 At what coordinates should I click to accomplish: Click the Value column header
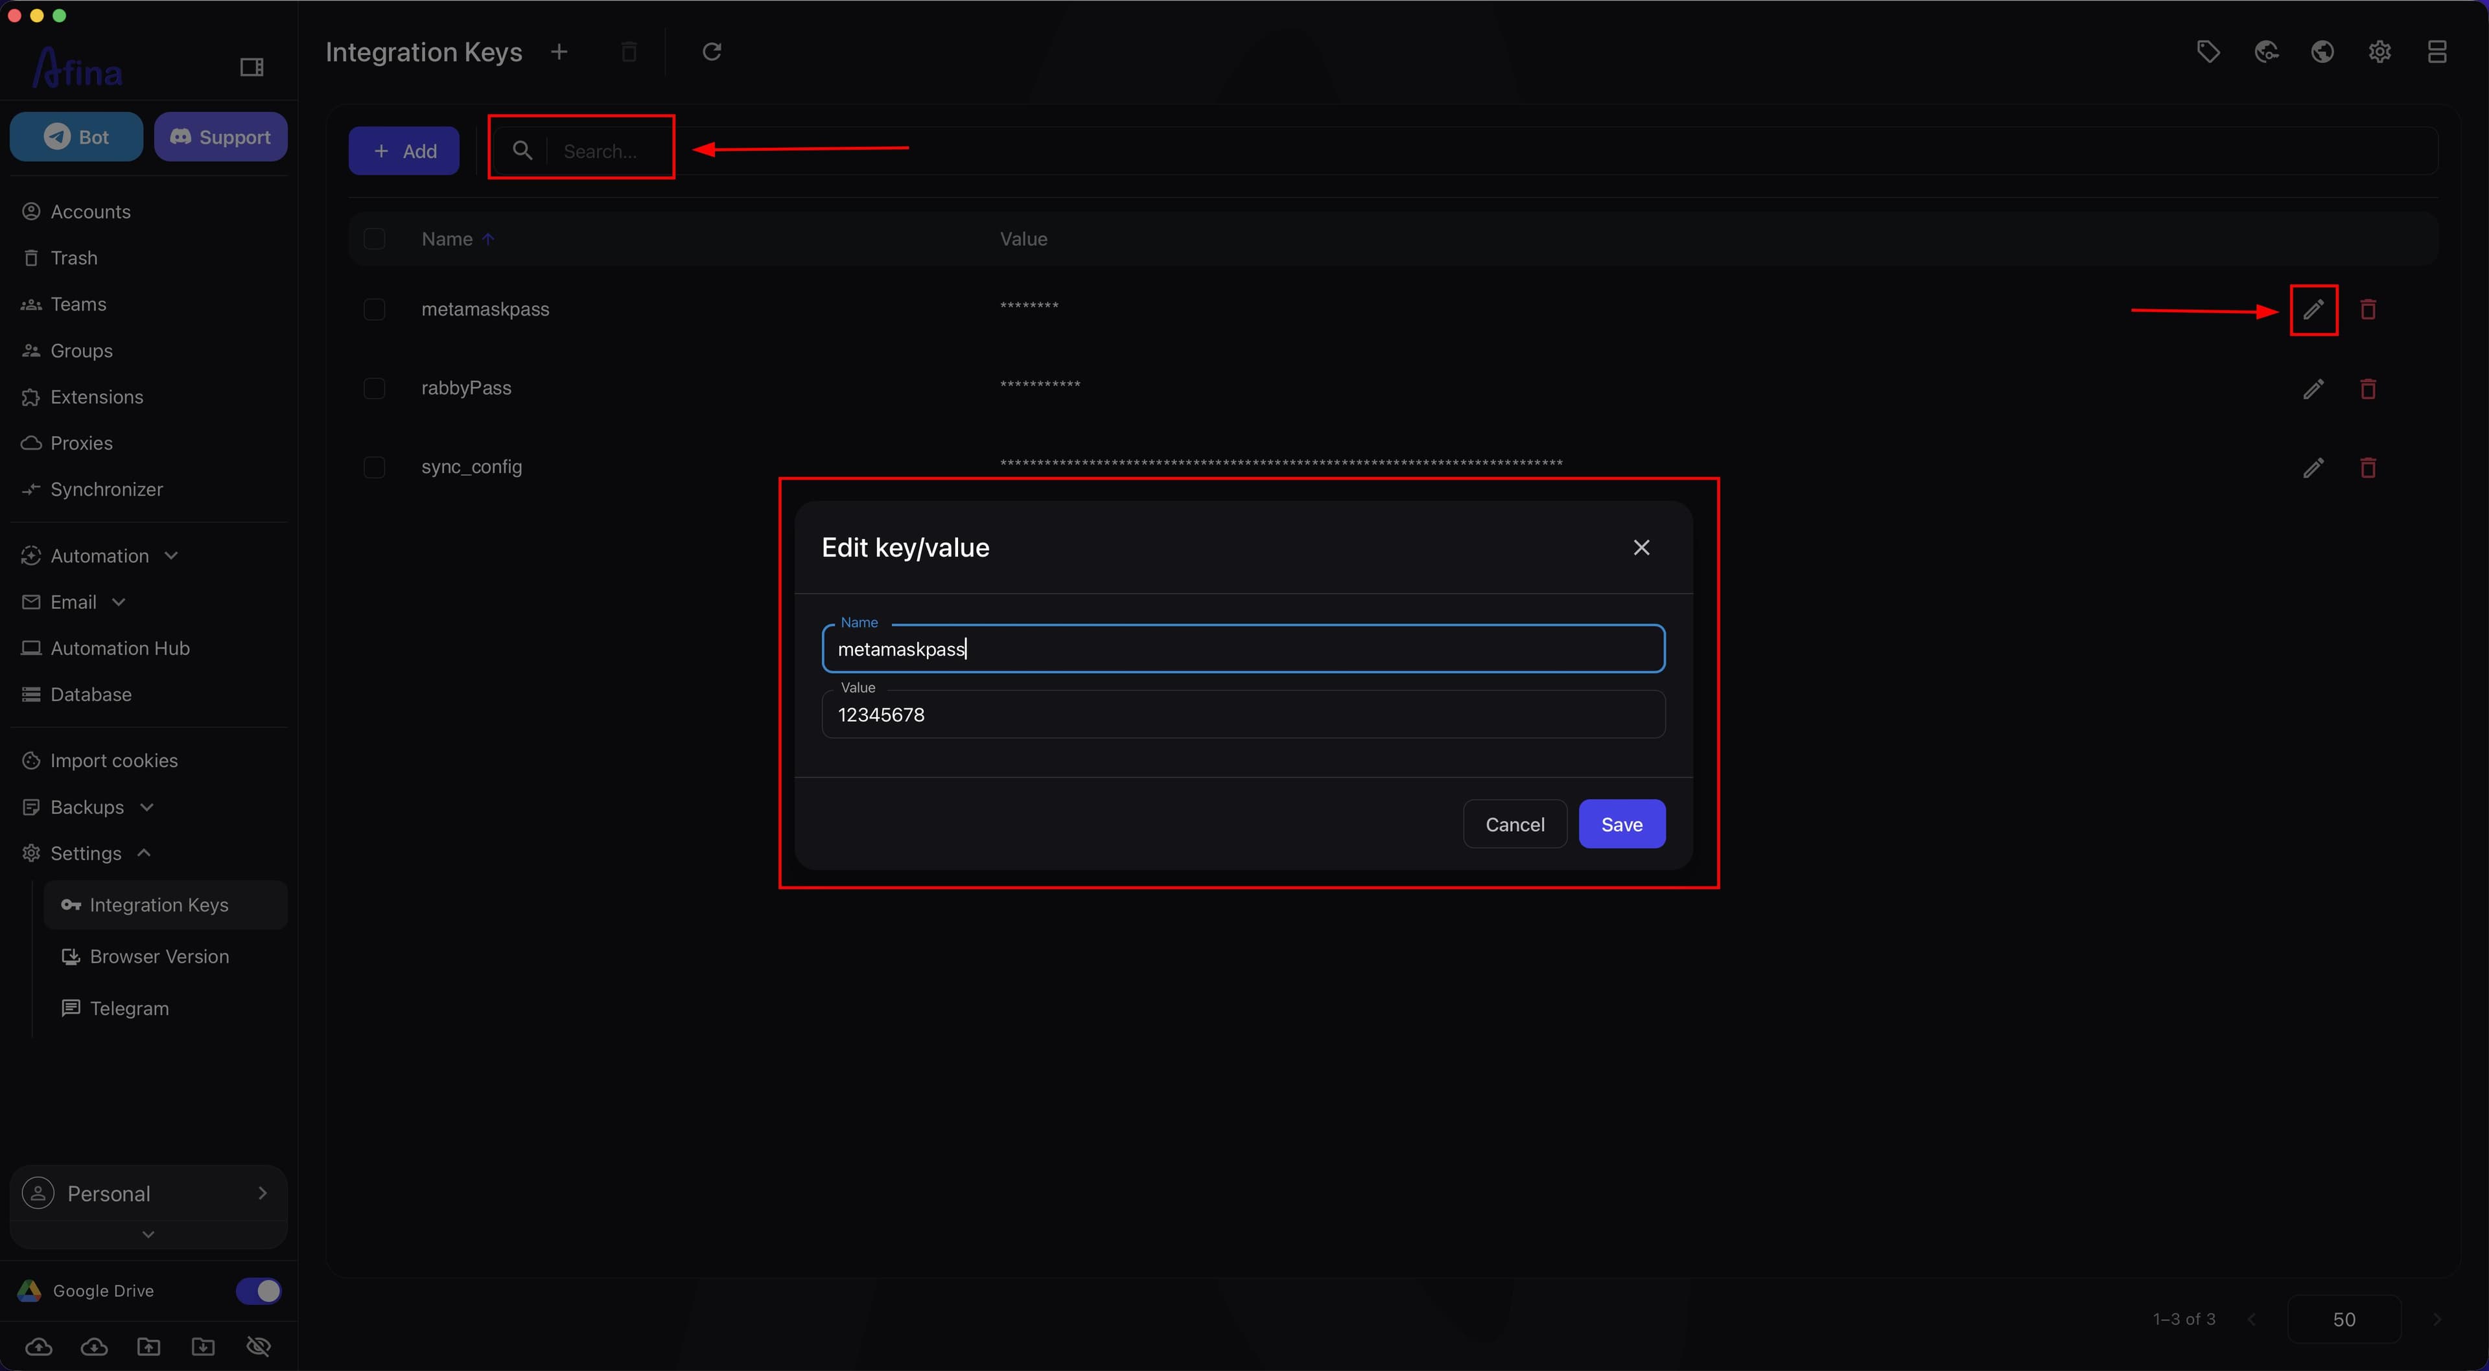1023,238
